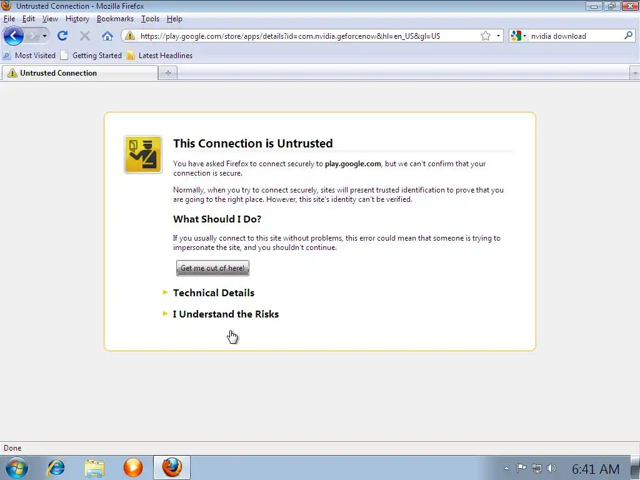Viewport: 640px width, 480px height.
Task: Open the Help menu
Action: coord(174,19)
